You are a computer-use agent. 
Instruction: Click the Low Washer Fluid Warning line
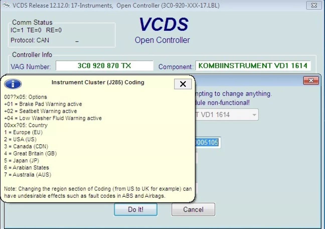point(53,118)
